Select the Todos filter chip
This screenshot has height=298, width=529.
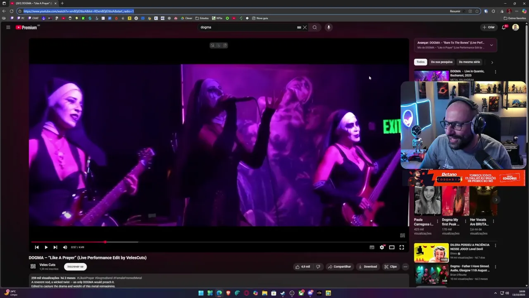point(420,62)
